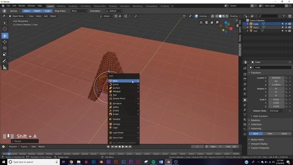The image size is (293, 165).
Task: Hide Cube with its eye icon
Action: pos(286,24)
